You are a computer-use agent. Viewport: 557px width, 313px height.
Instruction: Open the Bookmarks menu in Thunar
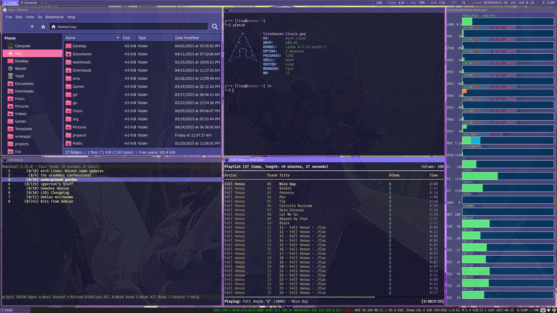tap(54, 17)
